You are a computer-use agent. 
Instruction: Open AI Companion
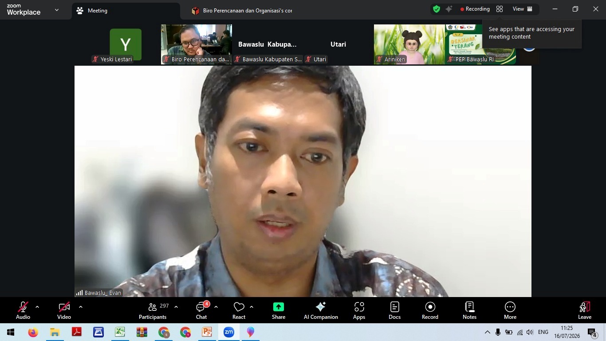[321, 310]
